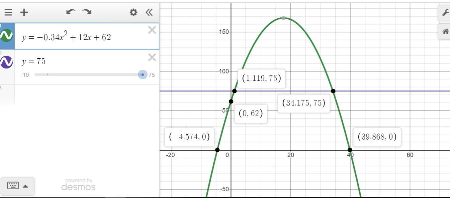Click the slider track for y value

[x=88, y=74]
